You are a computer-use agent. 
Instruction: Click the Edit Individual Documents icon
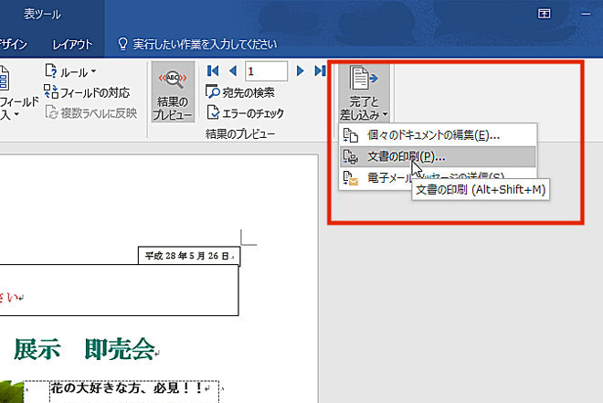point(350,135)
